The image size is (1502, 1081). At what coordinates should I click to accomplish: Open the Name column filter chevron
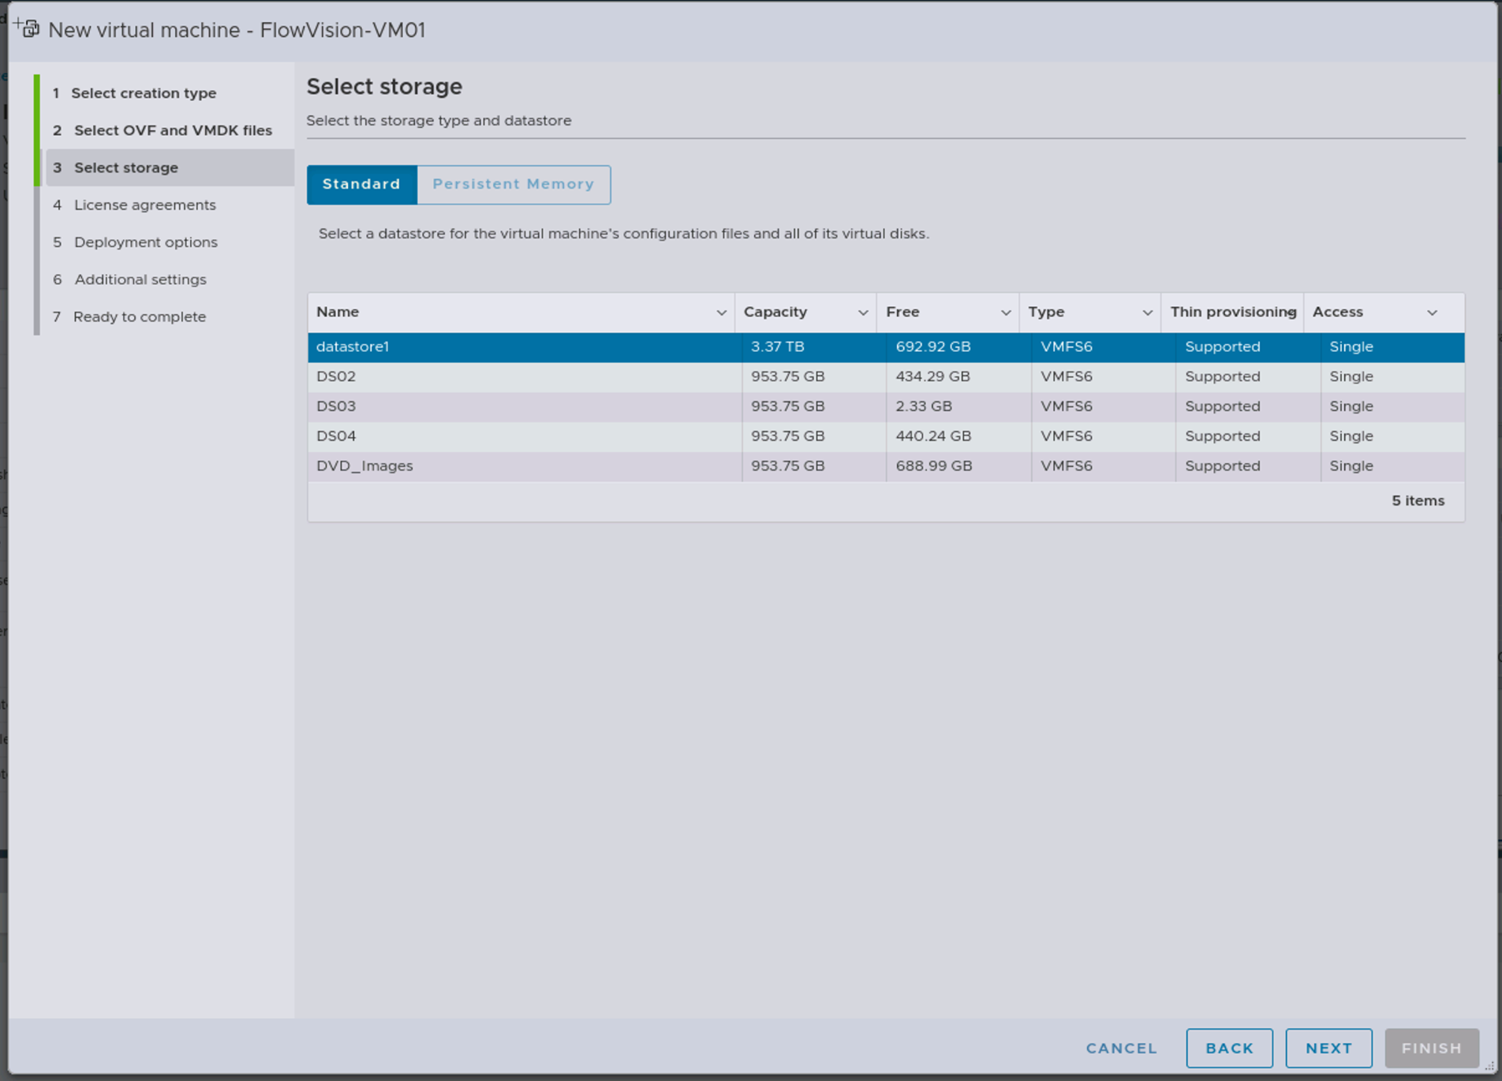pyautogui.click(x=721, y=313)
